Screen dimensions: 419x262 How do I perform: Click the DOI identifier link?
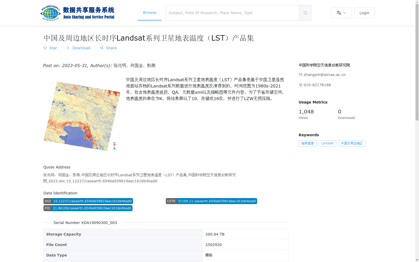(x=88, y=201)
